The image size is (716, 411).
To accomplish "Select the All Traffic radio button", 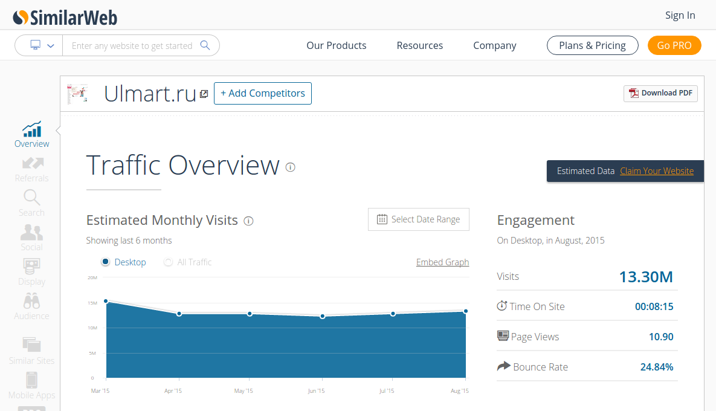I will (169, 262).
